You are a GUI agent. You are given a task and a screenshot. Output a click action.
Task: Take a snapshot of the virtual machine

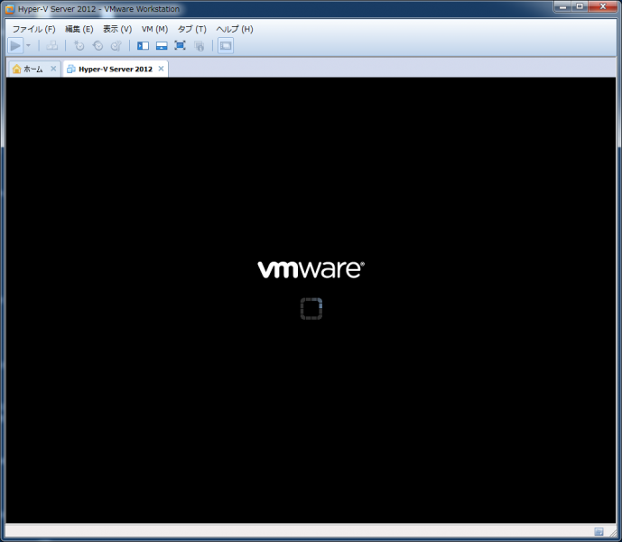[x=79, y=46]
